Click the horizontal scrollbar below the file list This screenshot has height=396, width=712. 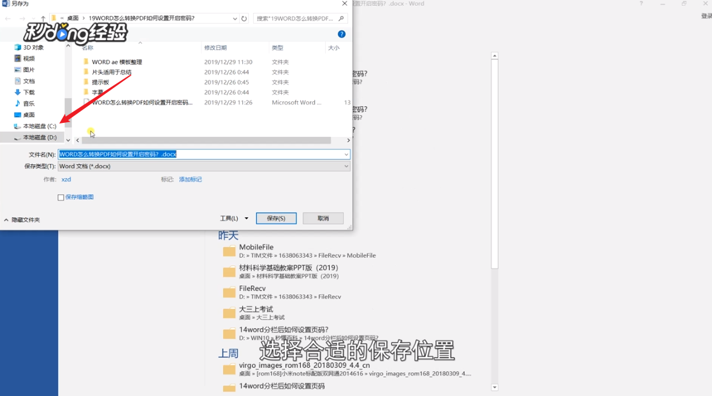210,140
